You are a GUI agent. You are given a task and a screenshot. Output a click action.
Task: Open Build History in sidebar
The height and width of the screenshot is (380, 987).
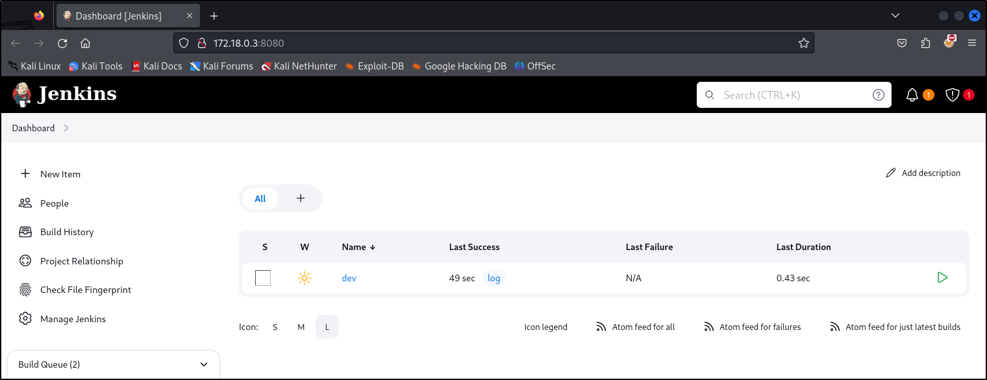[x=66, y=232]
